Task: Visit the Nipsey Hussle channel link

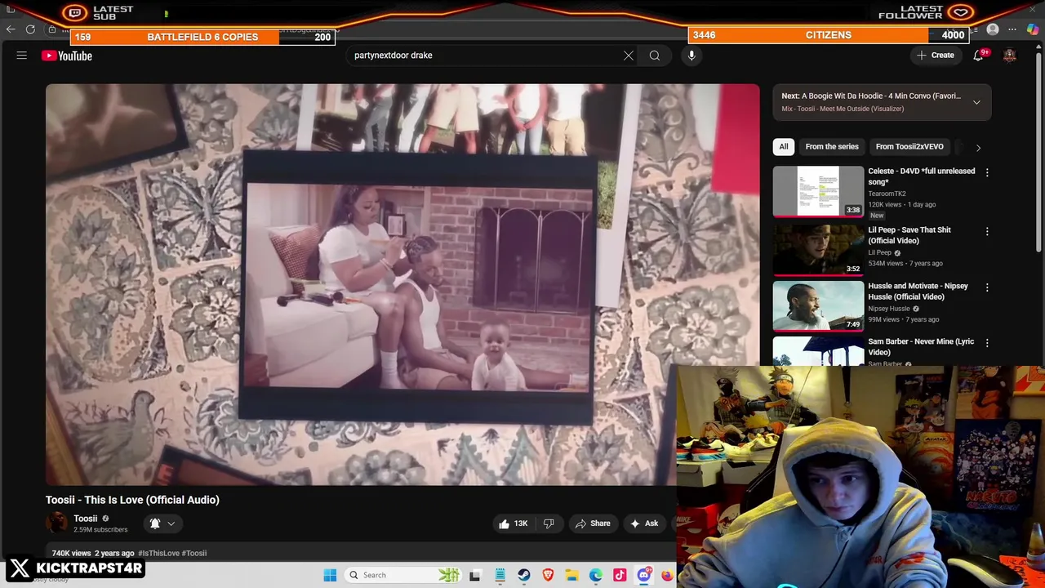Action: click(888, 309)
